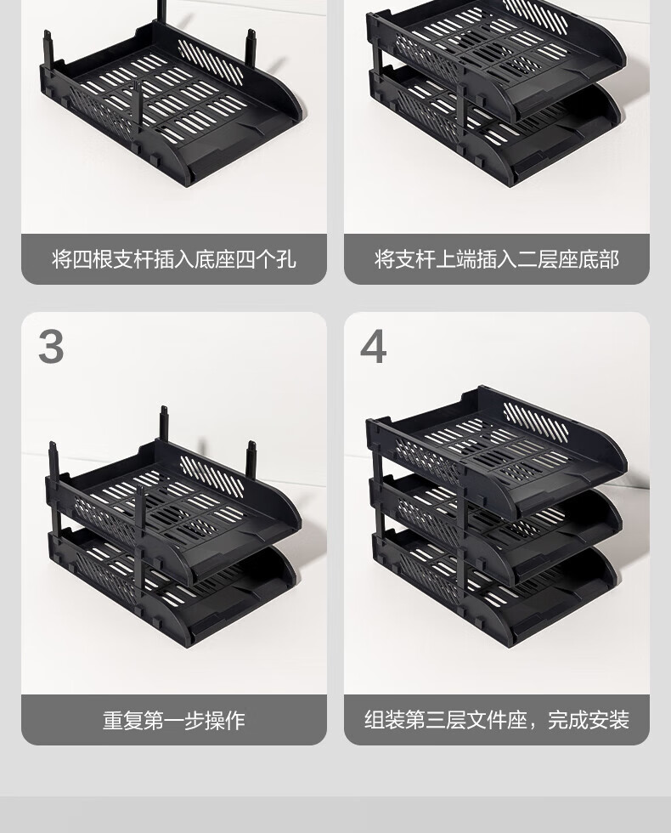Select the caption 将支杆上端插入二层座底部
The image size is (671, 833).
[x=496, y=259]
